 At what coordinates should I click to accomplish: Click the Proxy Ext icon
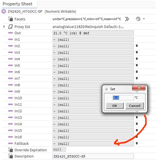11,27
